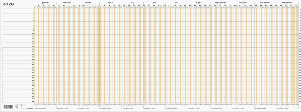The height and width of the screenshot is (112, 301).
Task: Select the Oktober month heading
Action: (x=243, y=2)
